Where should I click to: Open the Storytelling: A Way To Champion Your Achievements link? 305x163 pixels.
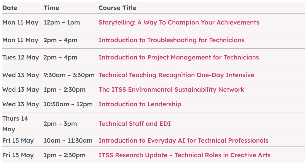[x=179, y=23]
